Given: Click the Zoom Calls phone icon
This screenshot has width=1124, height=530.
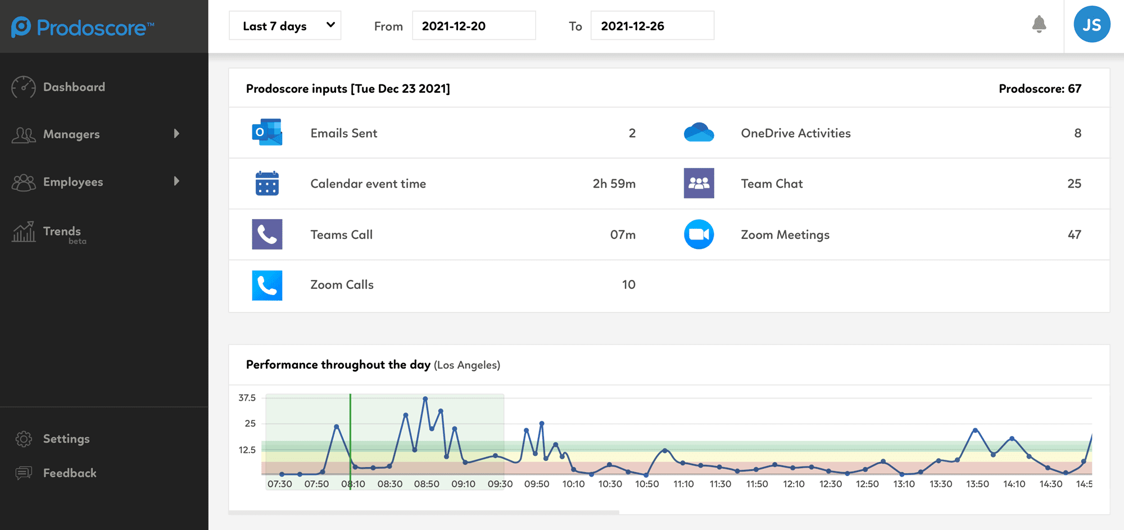Looking at the screenshot, I should (x=267, y=286).
